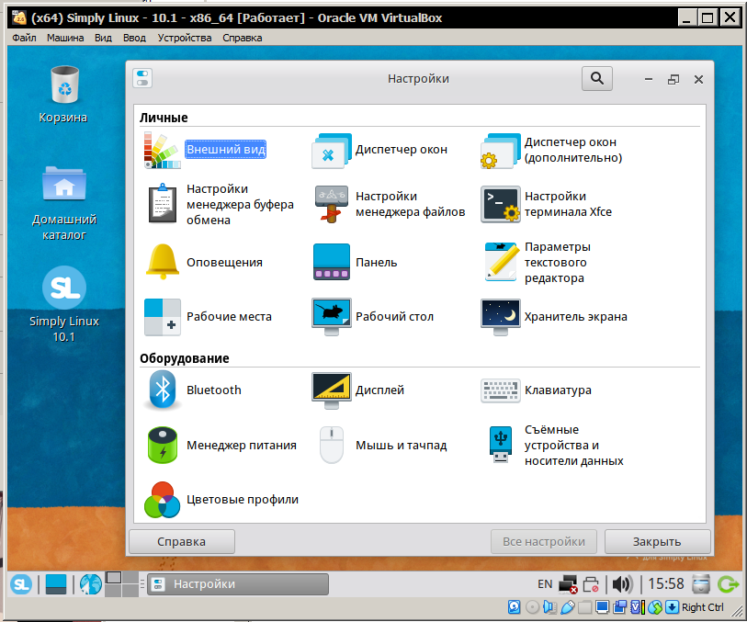Image resolution: width=747 pixels, height=622 pixels.
Task: Open the Вид menu
Action: pyautogui.click(x=103, y=38)
